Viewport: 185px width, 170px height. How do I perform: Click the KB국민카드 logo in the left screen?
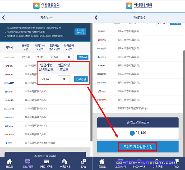pyautogui.click(x=9, y=57)
